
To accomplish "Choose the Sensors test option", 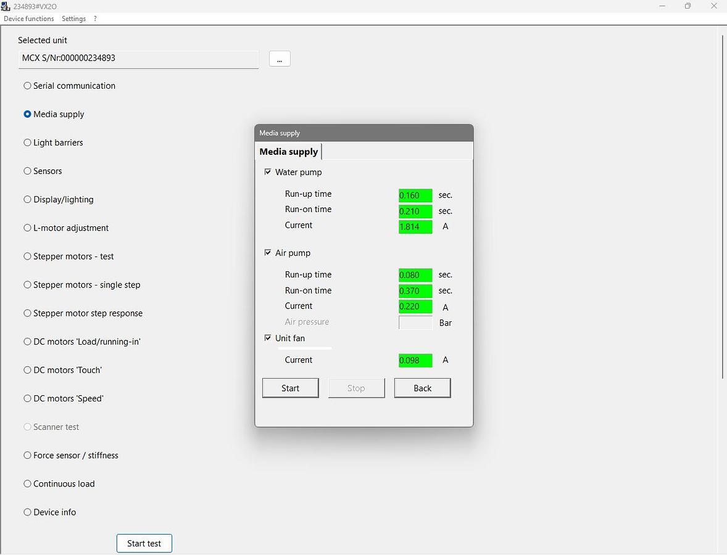I will (x=27, y=171).
